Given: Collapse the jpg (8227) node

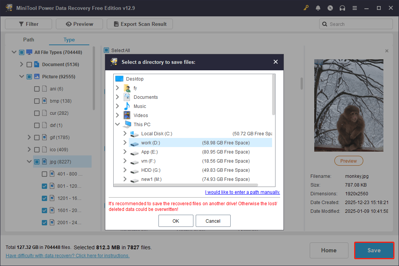Looking at the screenshot, I should pos(29,161).
